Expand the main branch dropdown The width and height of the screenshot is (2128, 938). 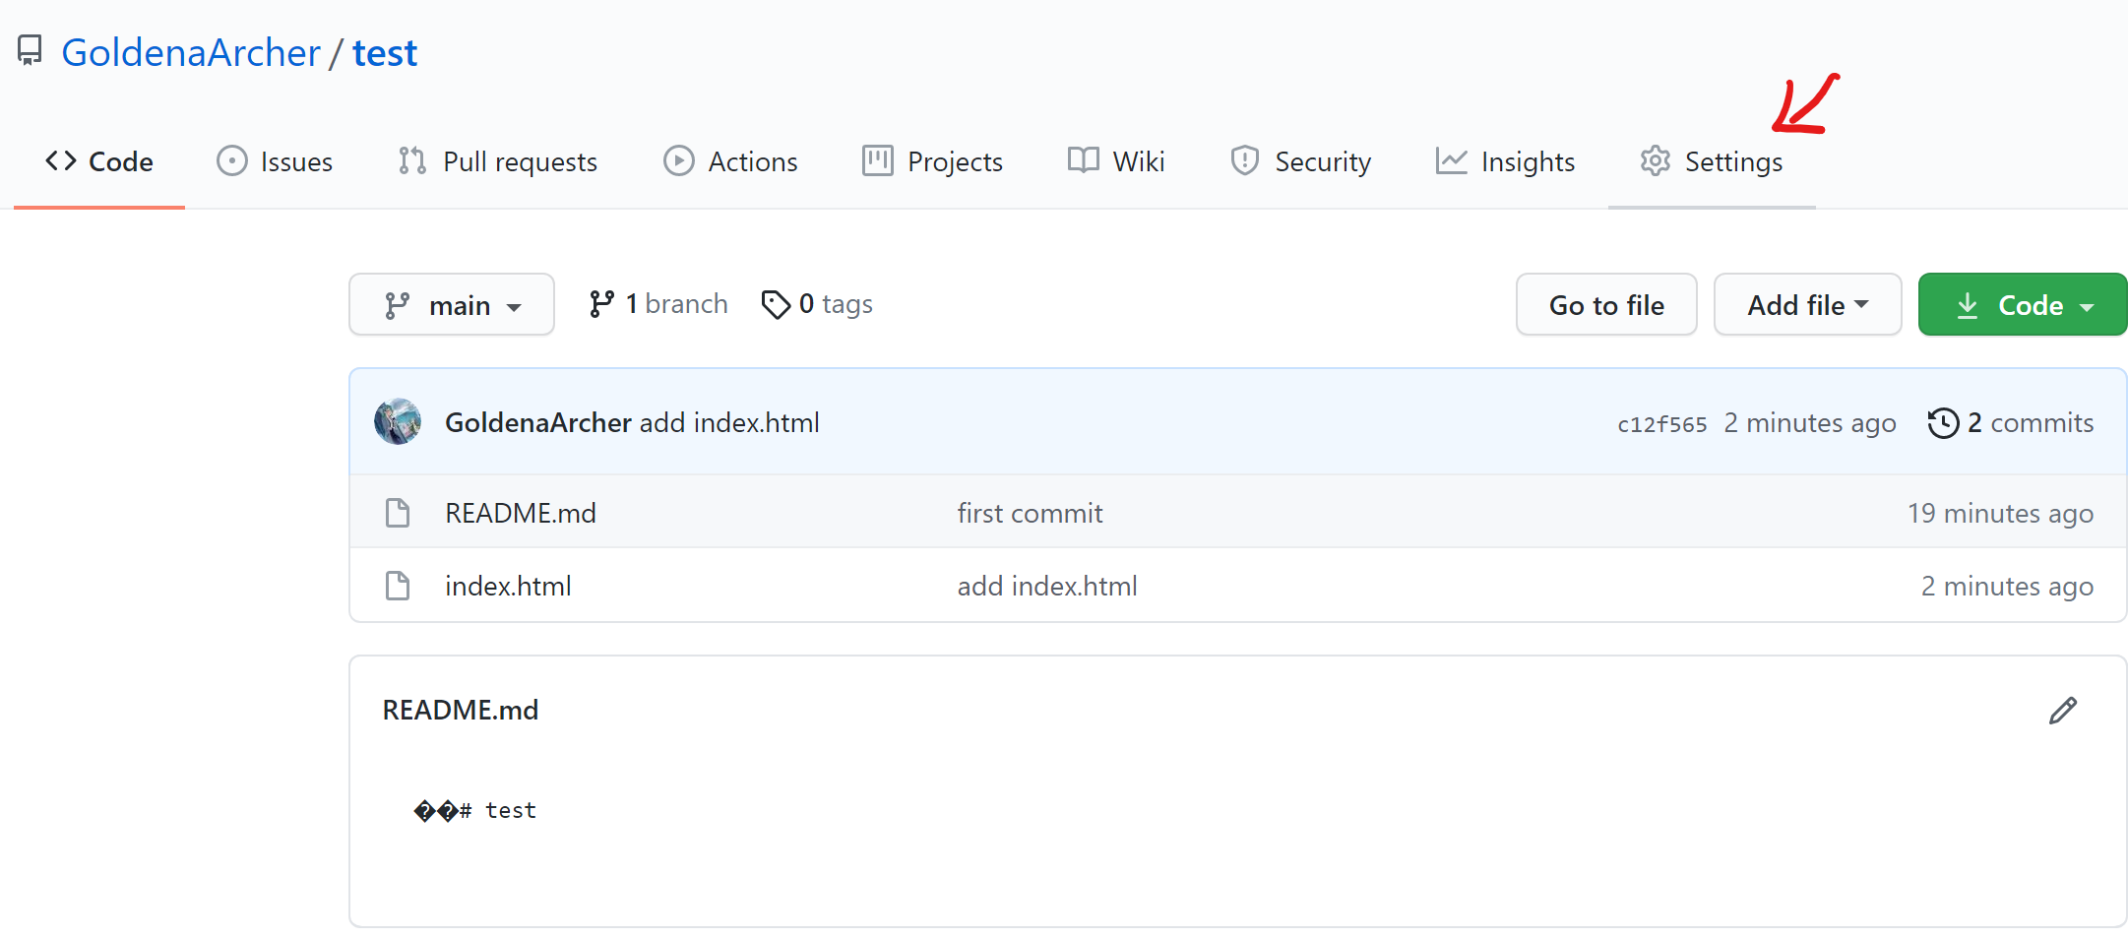pyautogui.click(x=452, y=305)
